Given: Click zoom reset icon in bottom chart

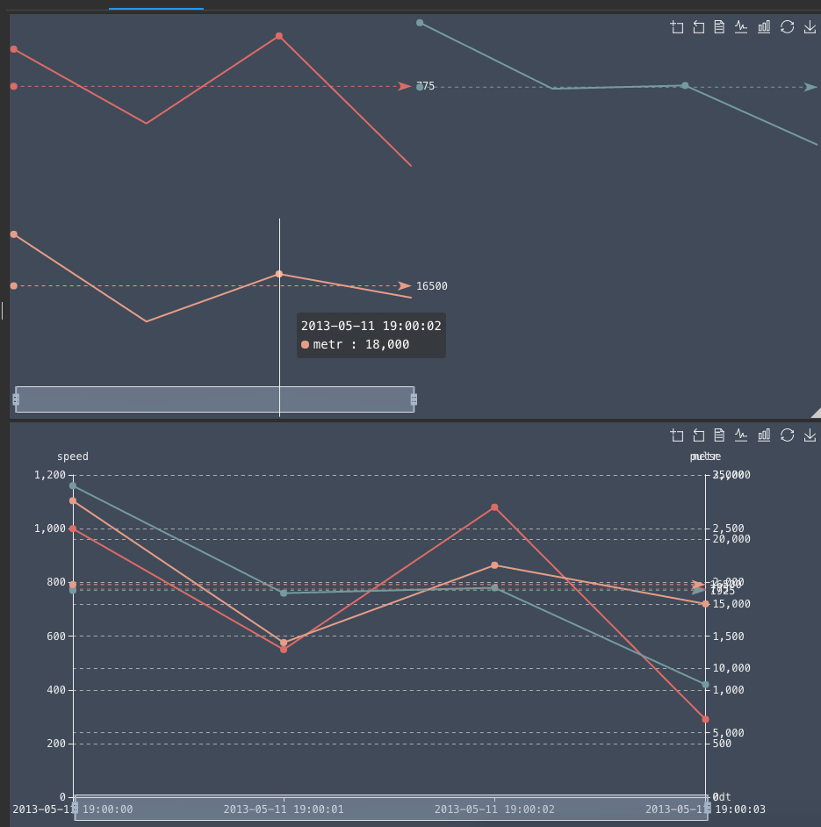Looking at the screenshot, I should click(x=698, y=435).
